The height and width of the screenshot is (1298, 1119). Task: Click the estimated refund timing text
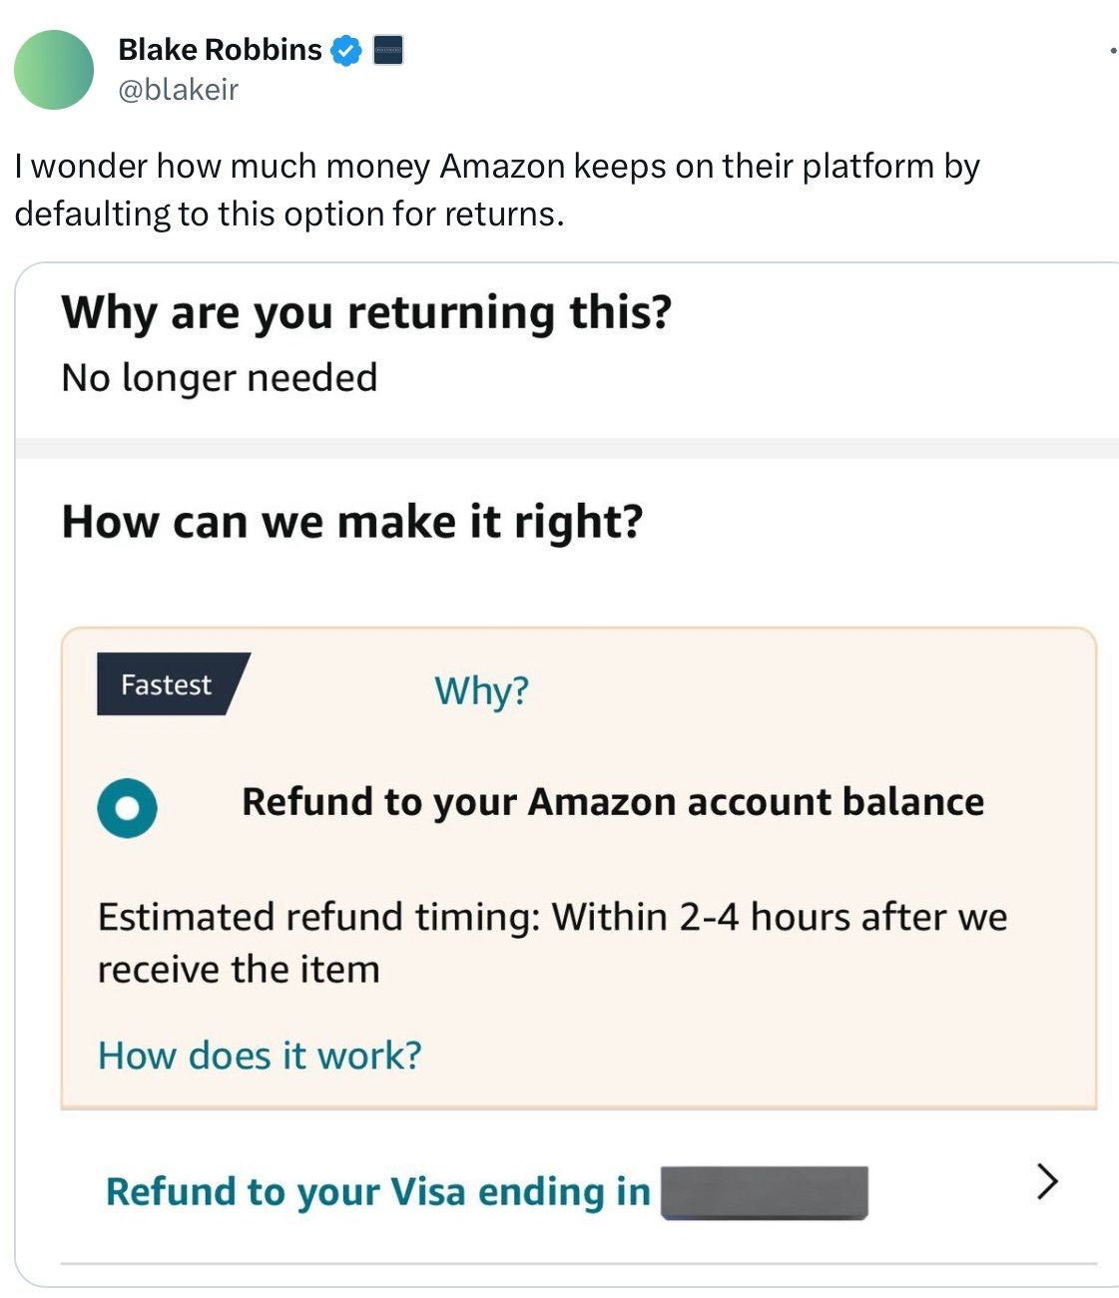[552, 943]
